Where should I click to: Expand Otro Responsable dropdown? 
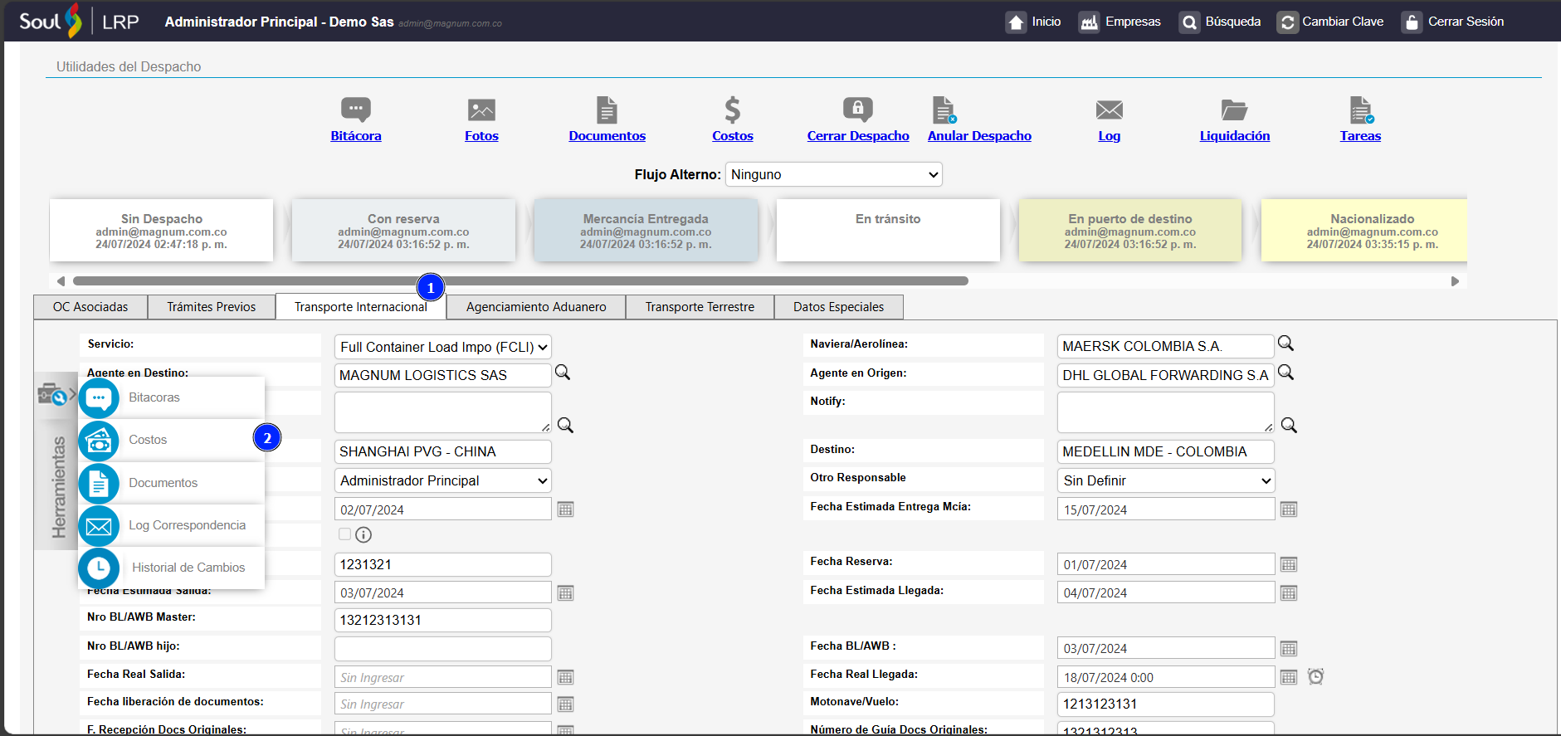click(1165, 480)
